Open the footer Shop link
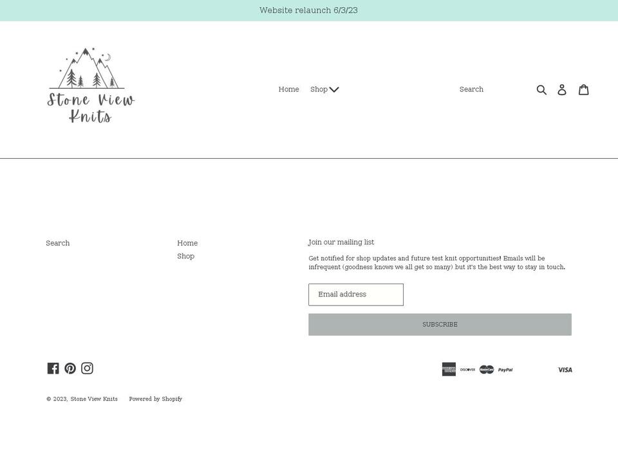The height and width of the screenshot is (463, 618). pos(185,257)
